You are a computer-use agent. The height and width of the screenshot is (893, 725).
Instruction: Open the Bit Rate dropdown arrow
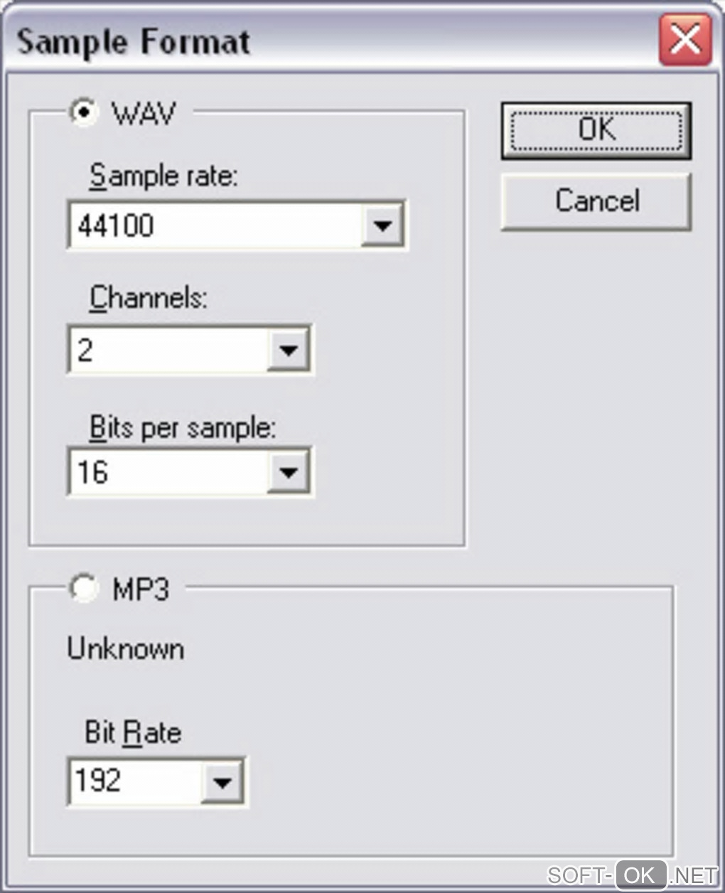(222, 781)
